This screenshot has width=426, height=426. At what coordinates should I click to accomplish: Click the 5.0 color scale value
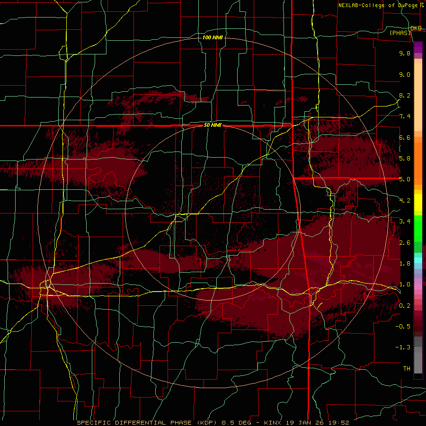(x=405, y=179)
